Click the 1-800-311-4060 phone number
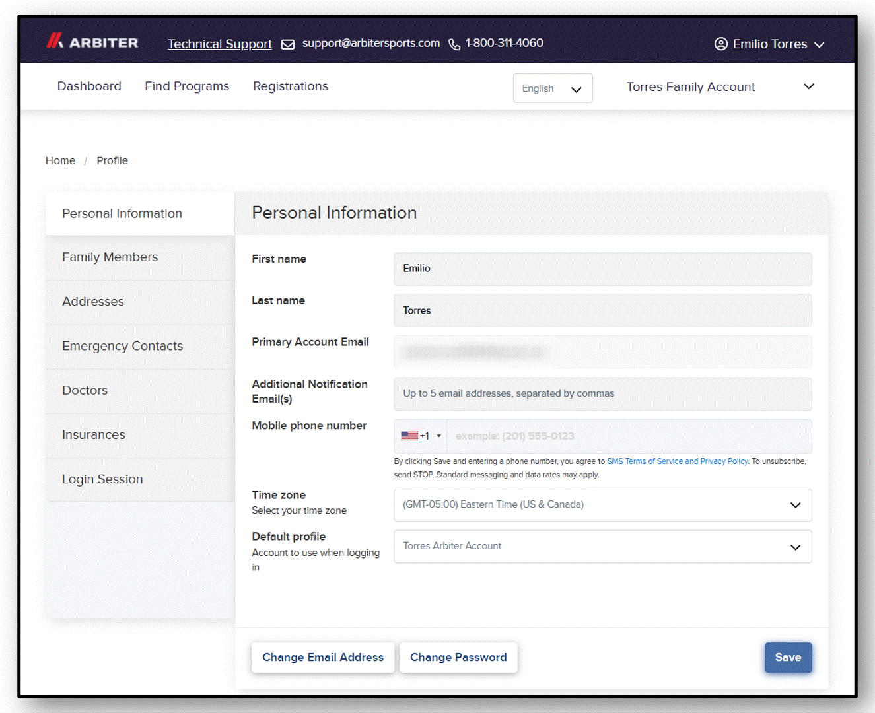 (x=505, y=43)
